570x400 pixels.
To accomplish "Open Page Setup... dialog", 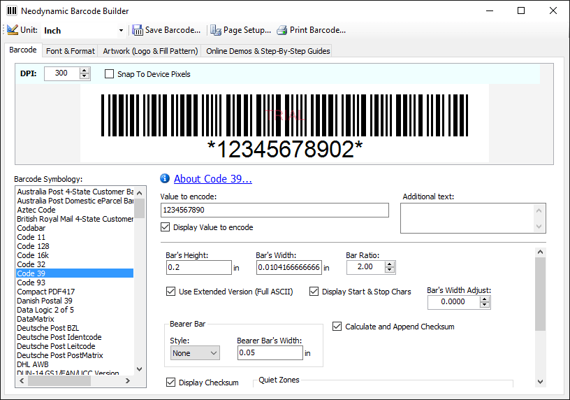I will tap(247, 30).
